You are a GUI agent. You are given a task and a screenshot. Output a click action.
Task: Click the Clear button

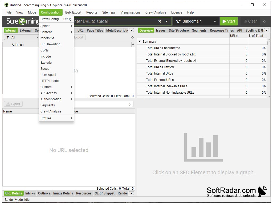click(250, 21)
